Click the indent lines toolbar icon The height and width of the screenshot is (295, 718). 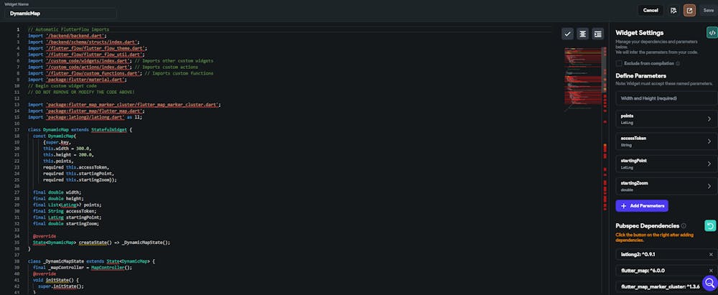point(597,34)
